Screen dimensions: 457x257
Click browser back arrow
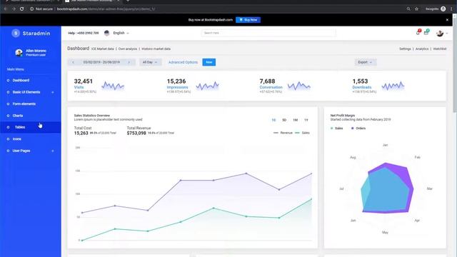(6, 9)
